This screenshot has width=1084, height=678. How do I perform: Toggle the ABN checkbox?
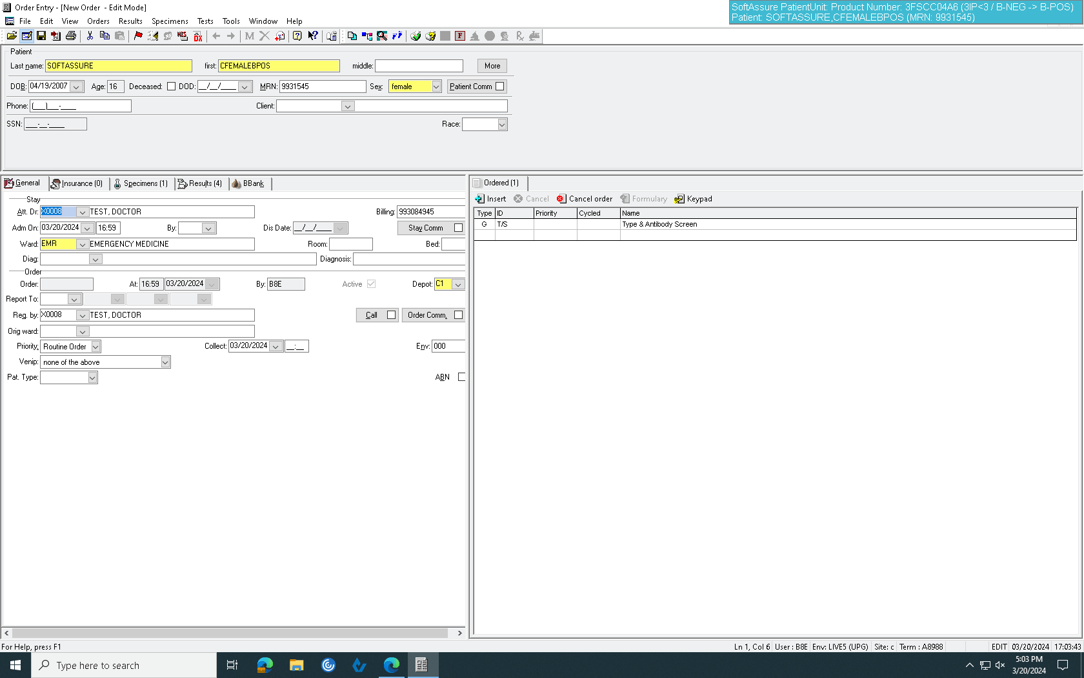pos(461,377)
